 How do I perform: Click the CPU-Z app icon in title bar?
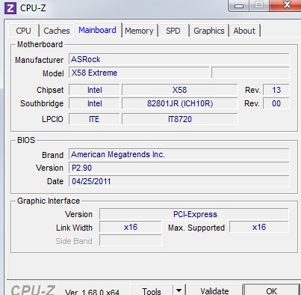click(x=10, y=8)
